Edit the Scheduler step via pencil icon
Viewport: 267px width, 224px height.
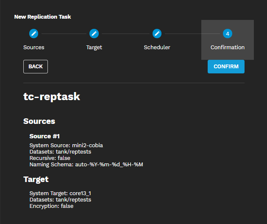[x=157, y=34]
